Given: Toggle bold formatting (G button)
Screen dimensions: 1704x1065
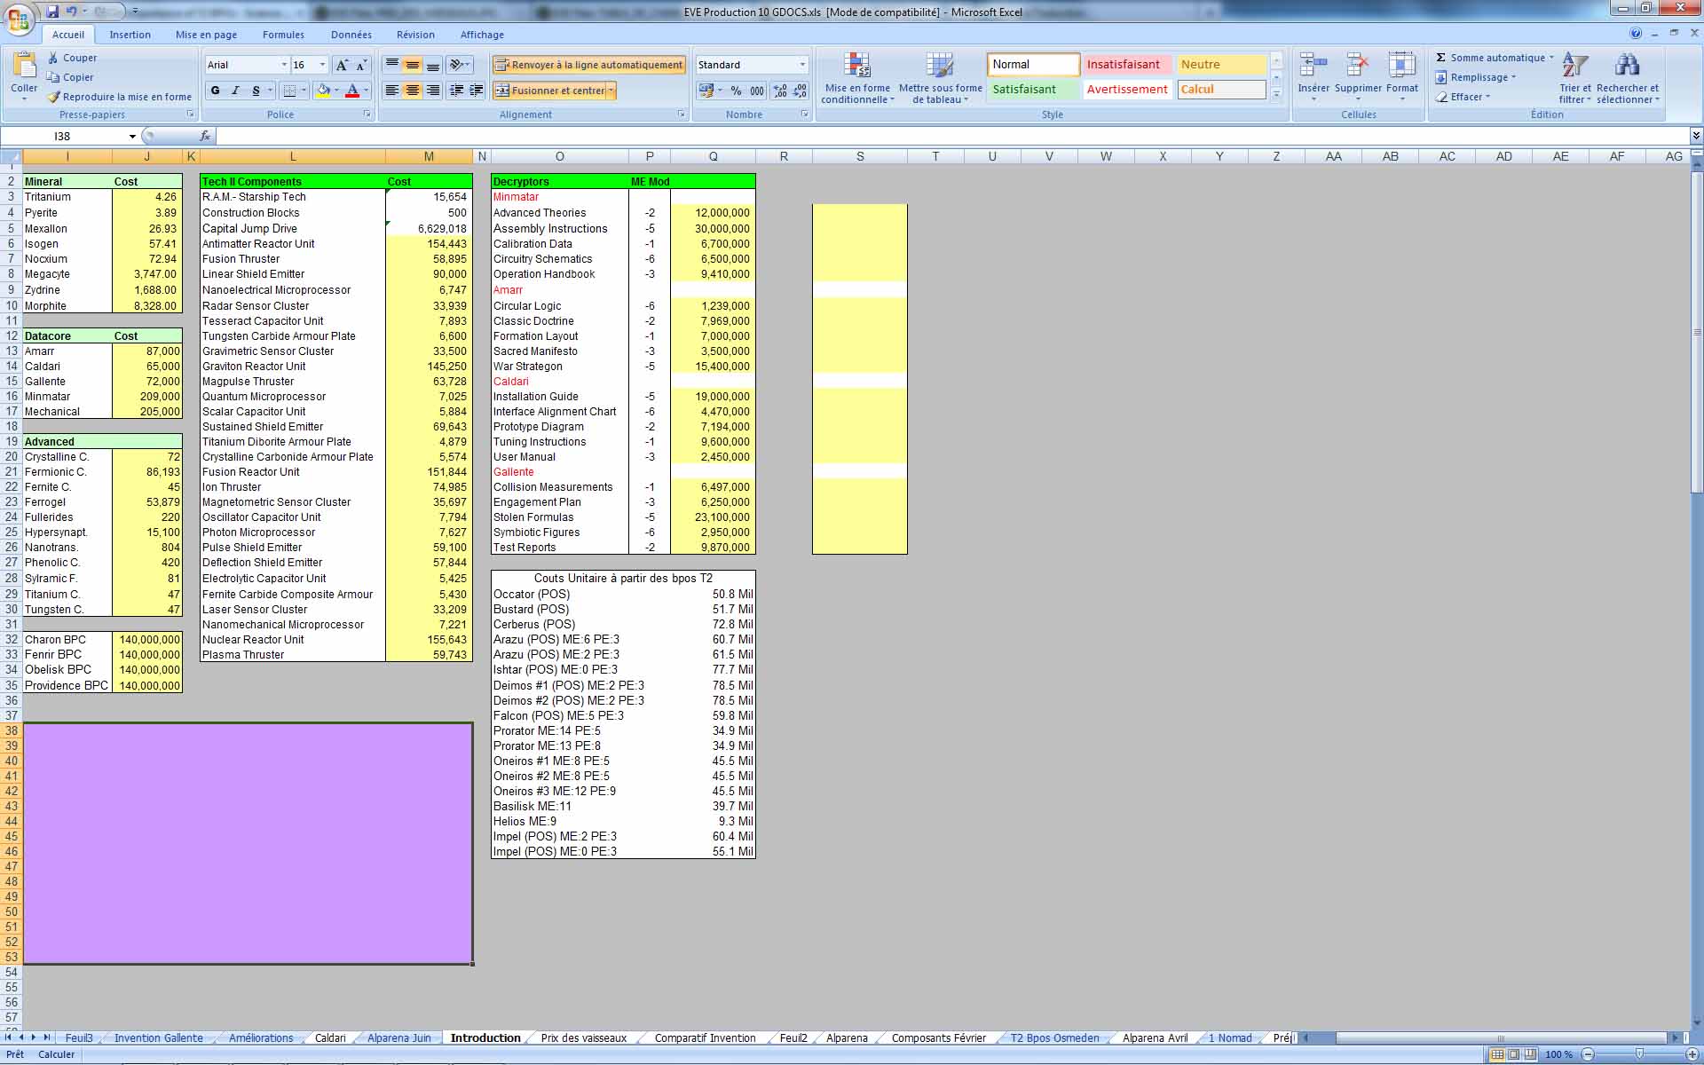Looking at the screenshot, I should pyautogui.click(x=215, y=91).
